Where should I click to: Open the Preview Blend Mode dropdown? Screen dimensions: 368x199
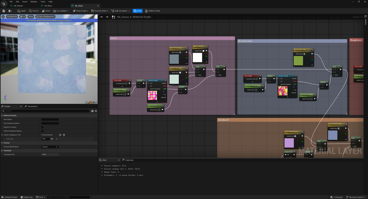50,147
